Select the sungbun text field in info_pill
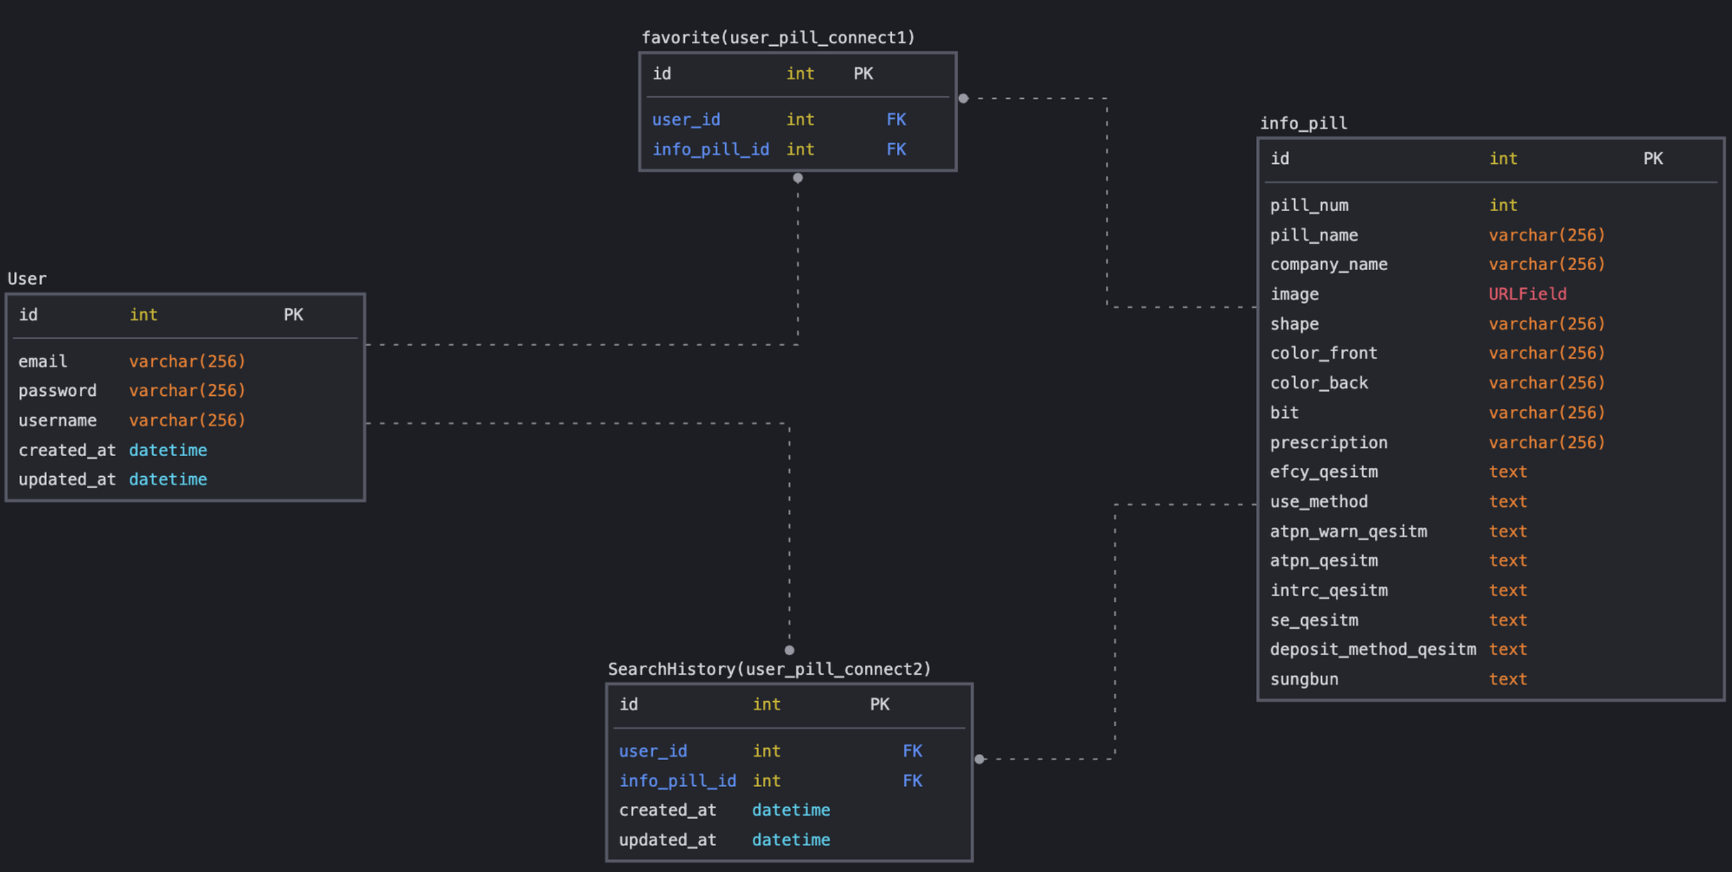The image size is (1732, 872). [x=1304, y=679]
